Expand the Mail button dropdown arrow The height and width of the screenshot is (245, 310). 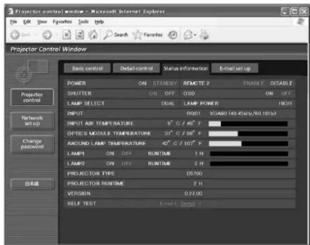point(195,35)
